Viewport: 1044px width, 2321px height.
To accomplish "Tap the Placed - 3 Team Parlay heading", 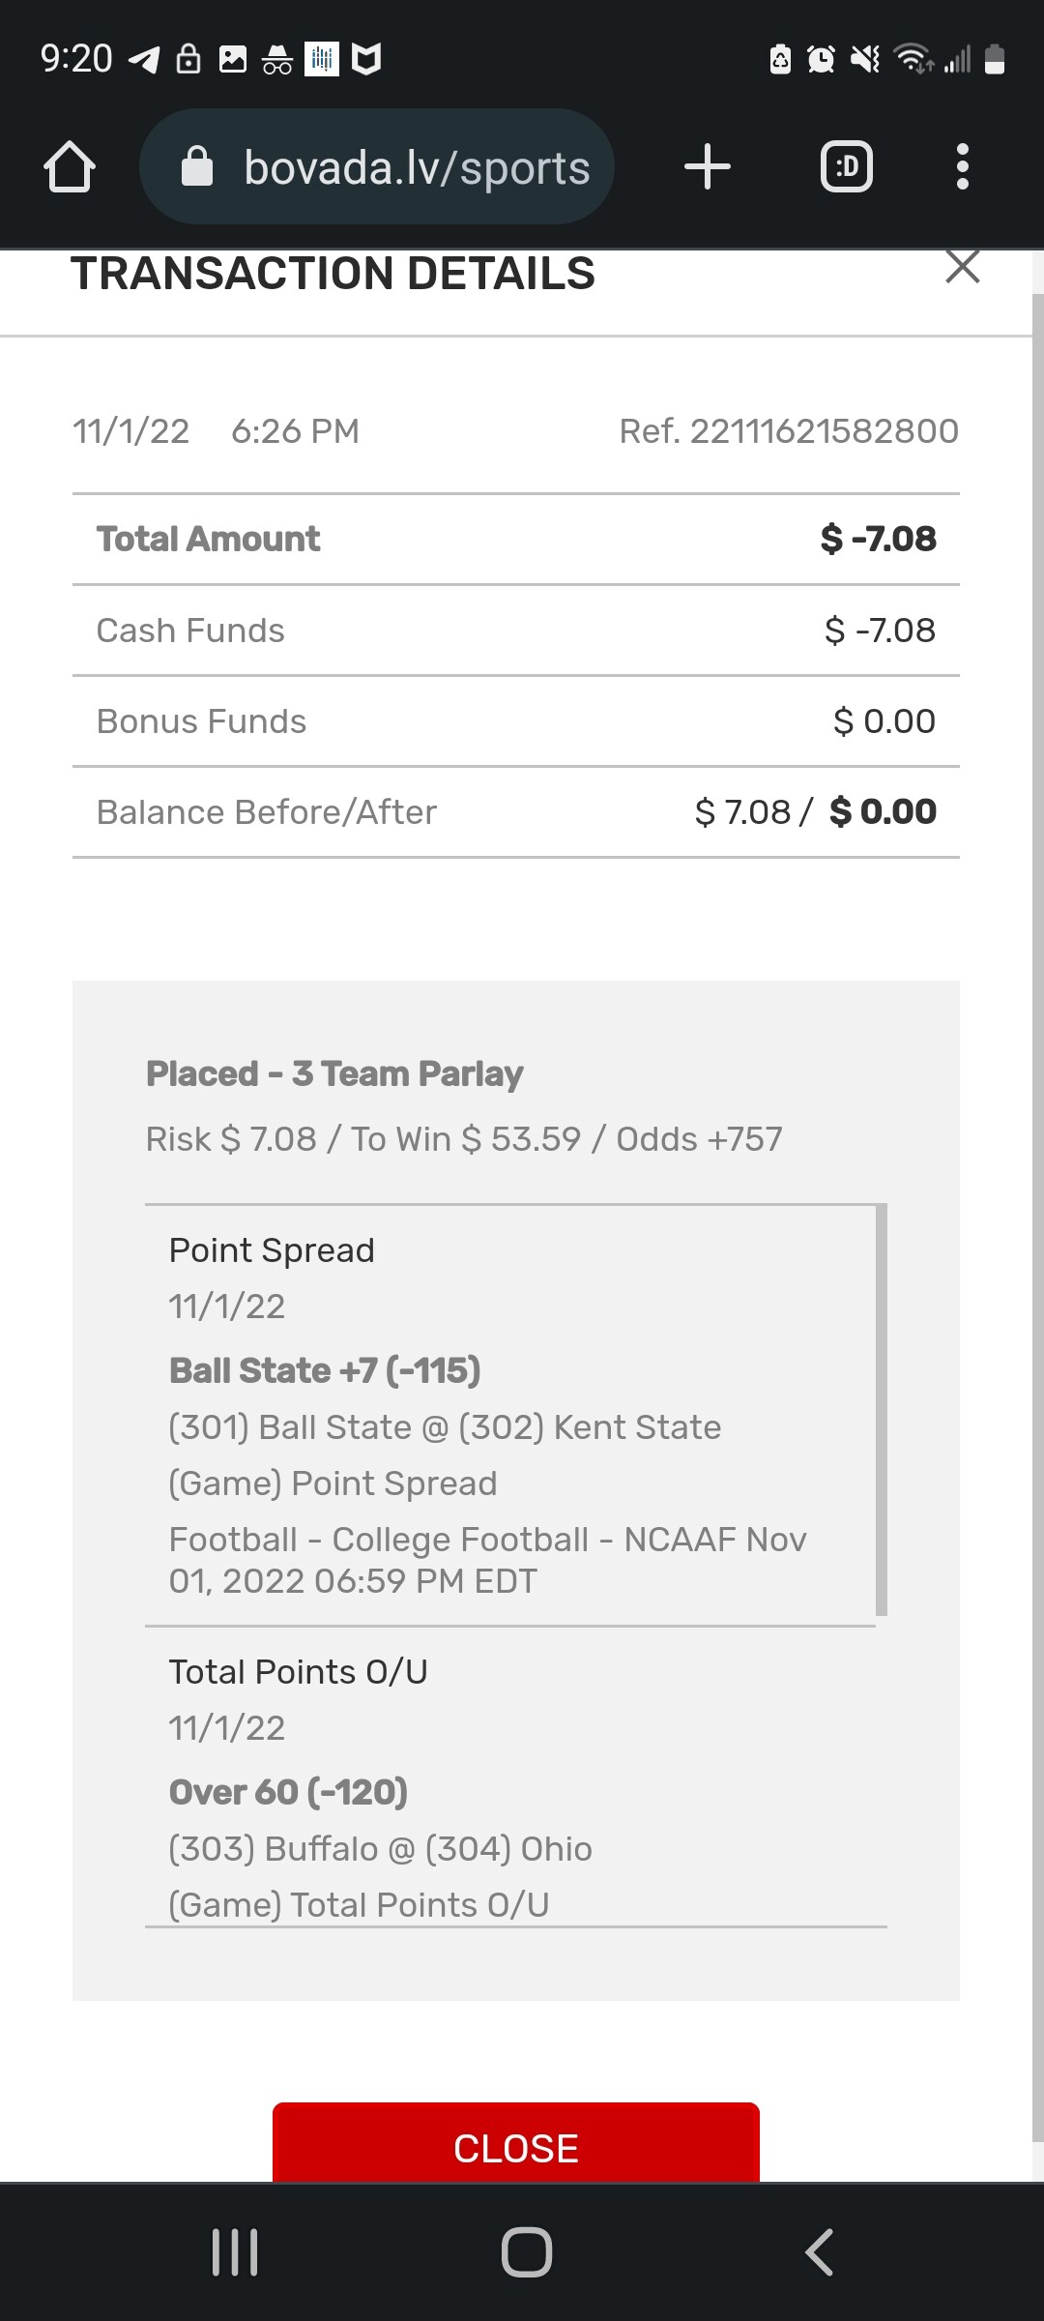I will pos(334,1073).
